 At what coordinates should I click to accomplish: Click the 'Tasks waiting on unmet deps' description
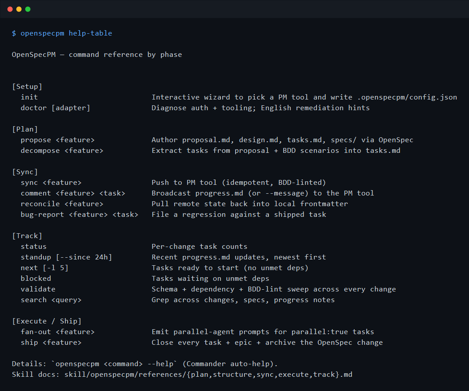click(210, 279)
